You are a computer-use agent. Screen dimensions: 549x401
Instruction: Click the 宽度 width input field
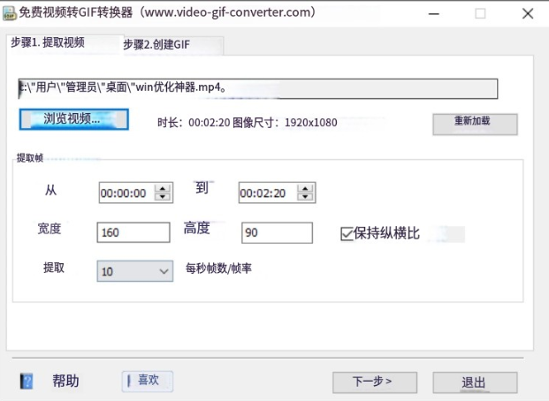(x=133, y=233)
